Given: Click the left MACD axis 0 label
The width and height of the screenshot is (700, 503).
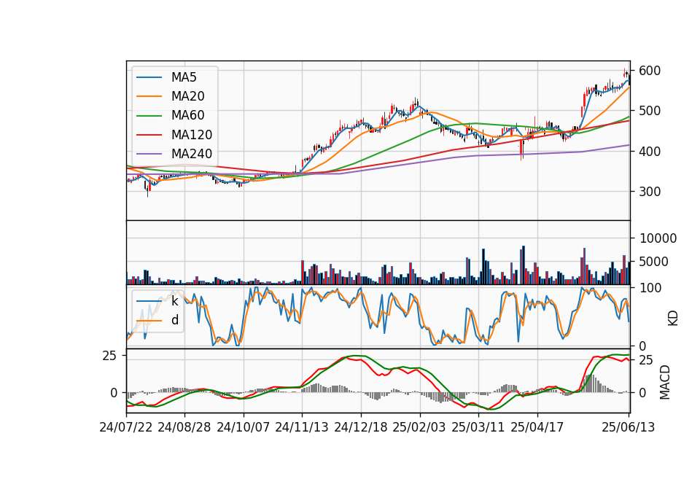Looking at the screenshot, I should (114, 393).
